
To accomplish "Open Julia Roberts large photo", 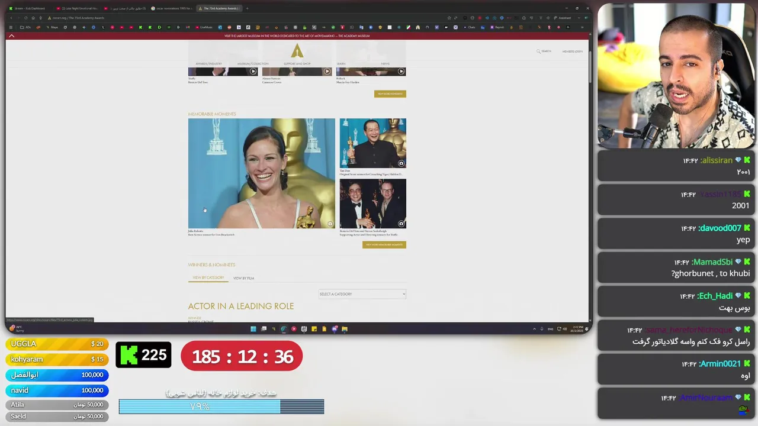I will point(261,173).
